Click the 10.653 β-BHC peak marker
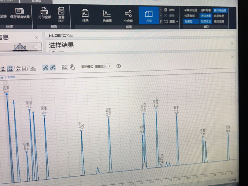 coord(26,152)
